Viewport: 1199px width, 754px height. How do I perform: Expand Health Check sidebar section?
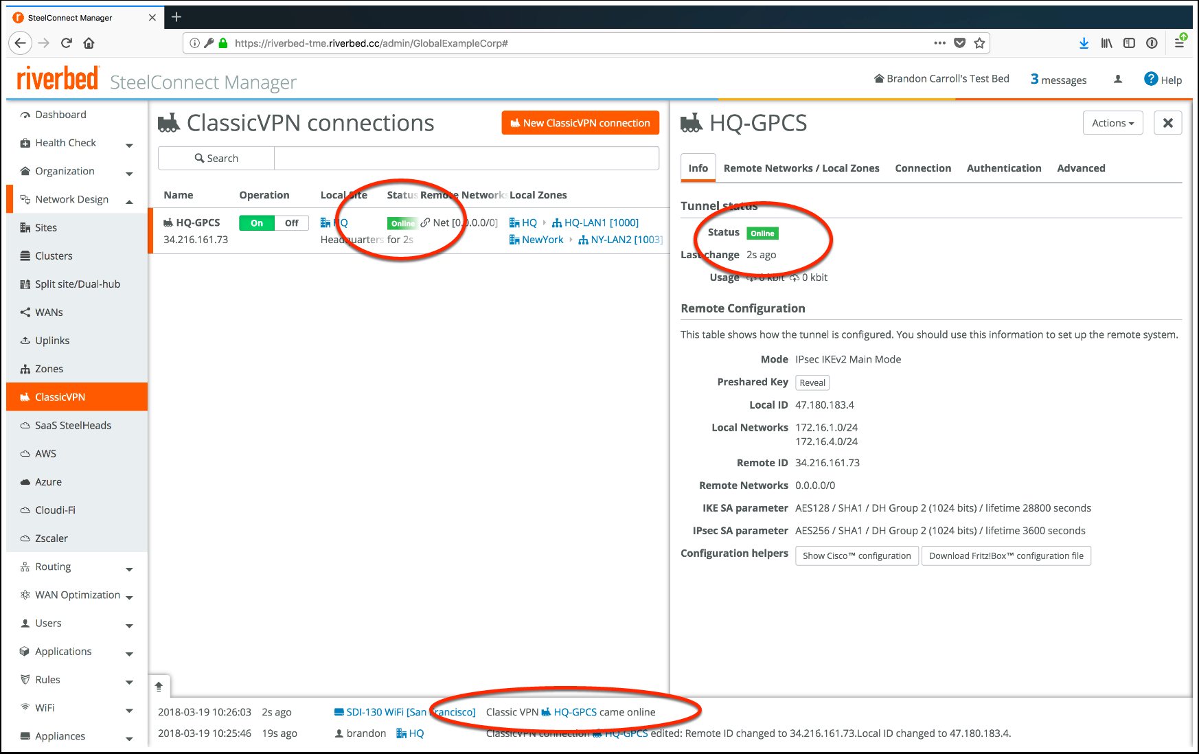click(x=129, y=144)
